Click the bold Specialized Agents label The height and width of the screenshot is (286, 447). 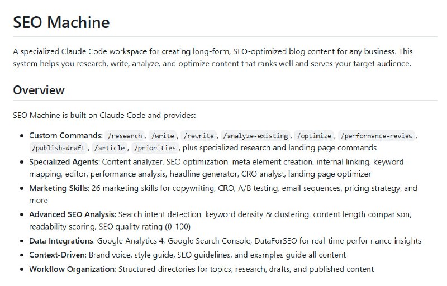pyautogui.click(x=64, y=162)
